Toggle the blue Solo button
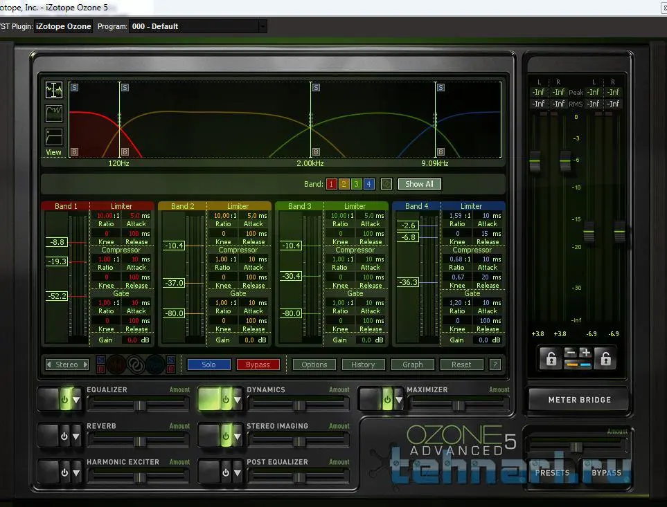Viewport: 667px width, 507px height. (209, 365)
